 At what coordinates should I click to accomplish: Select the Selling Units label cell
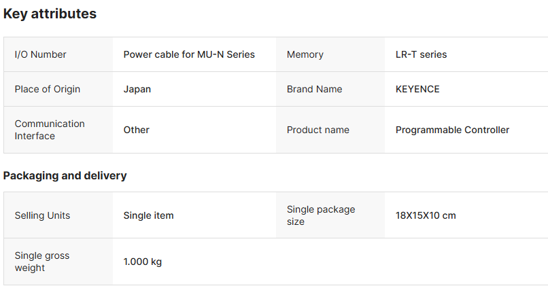pos(42,215)
